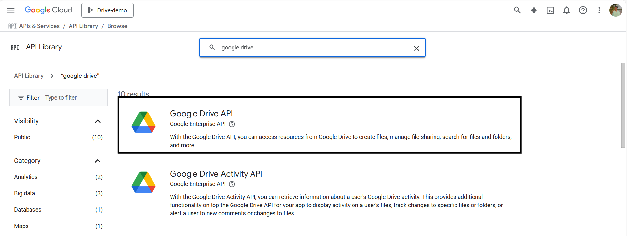Viewport: 627px width, 236px height.
Task: Activate Cloud Shell terminal icon
Action: (550, 10)
